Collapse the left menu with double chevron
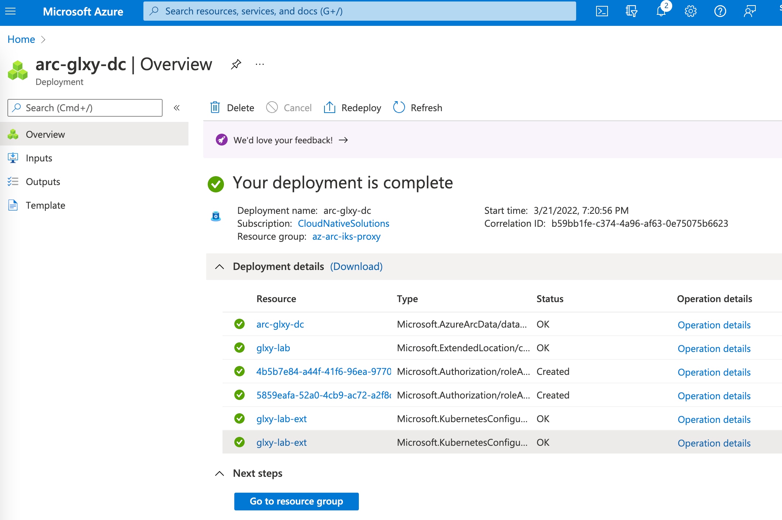The width and height of the screenshot is (782, 520). (x=177, y=108)
